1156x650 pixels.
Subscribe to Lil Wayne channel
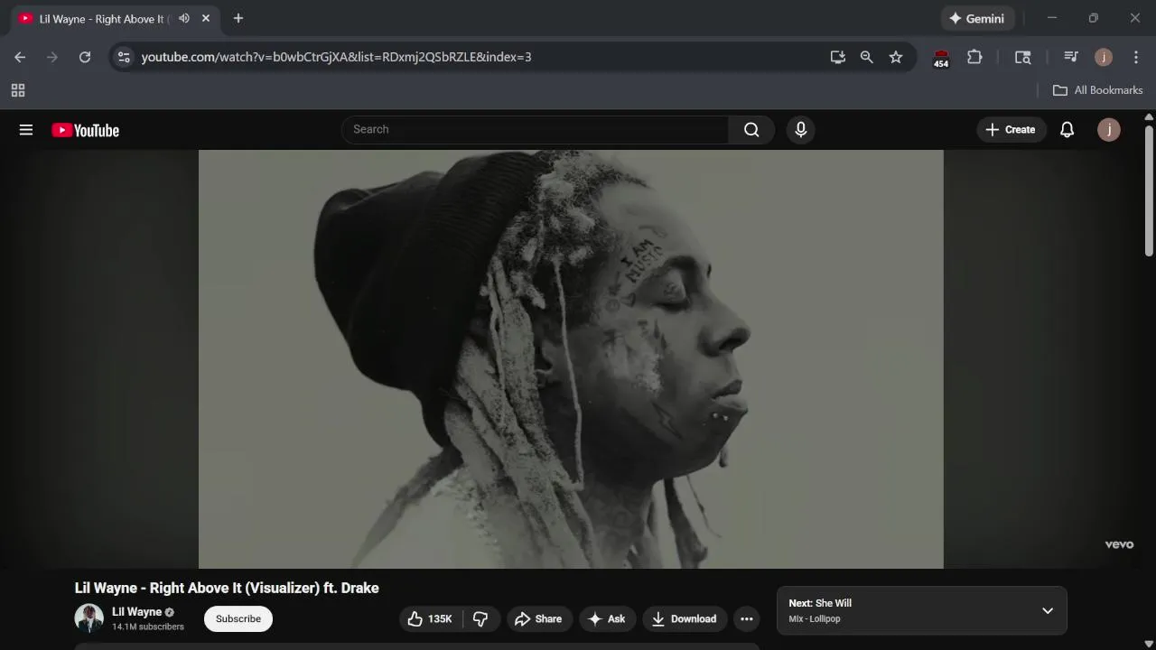click(x=238, y=618)
